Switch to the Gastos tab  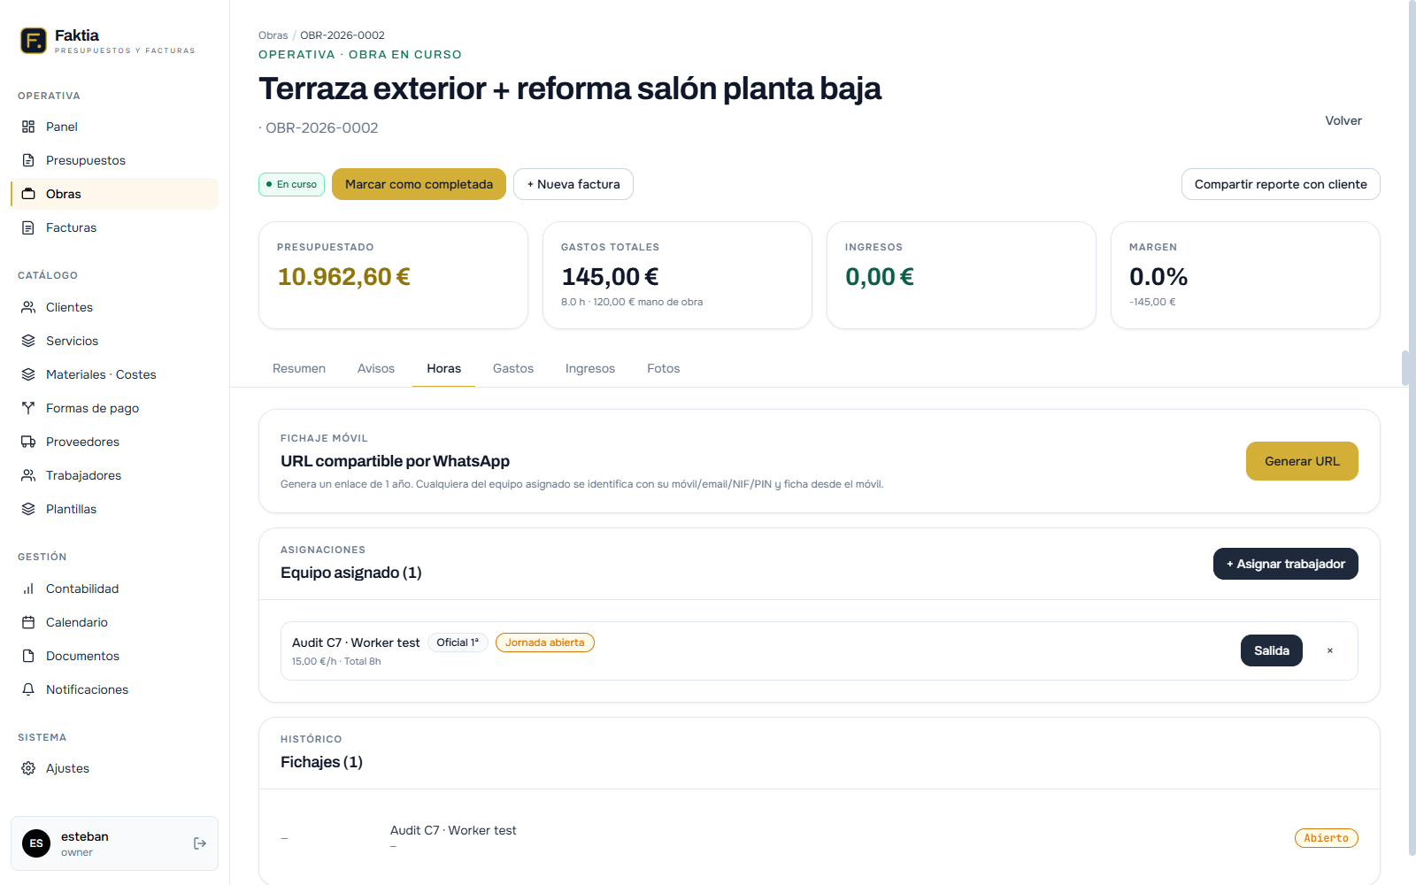(x=512, y=368)
